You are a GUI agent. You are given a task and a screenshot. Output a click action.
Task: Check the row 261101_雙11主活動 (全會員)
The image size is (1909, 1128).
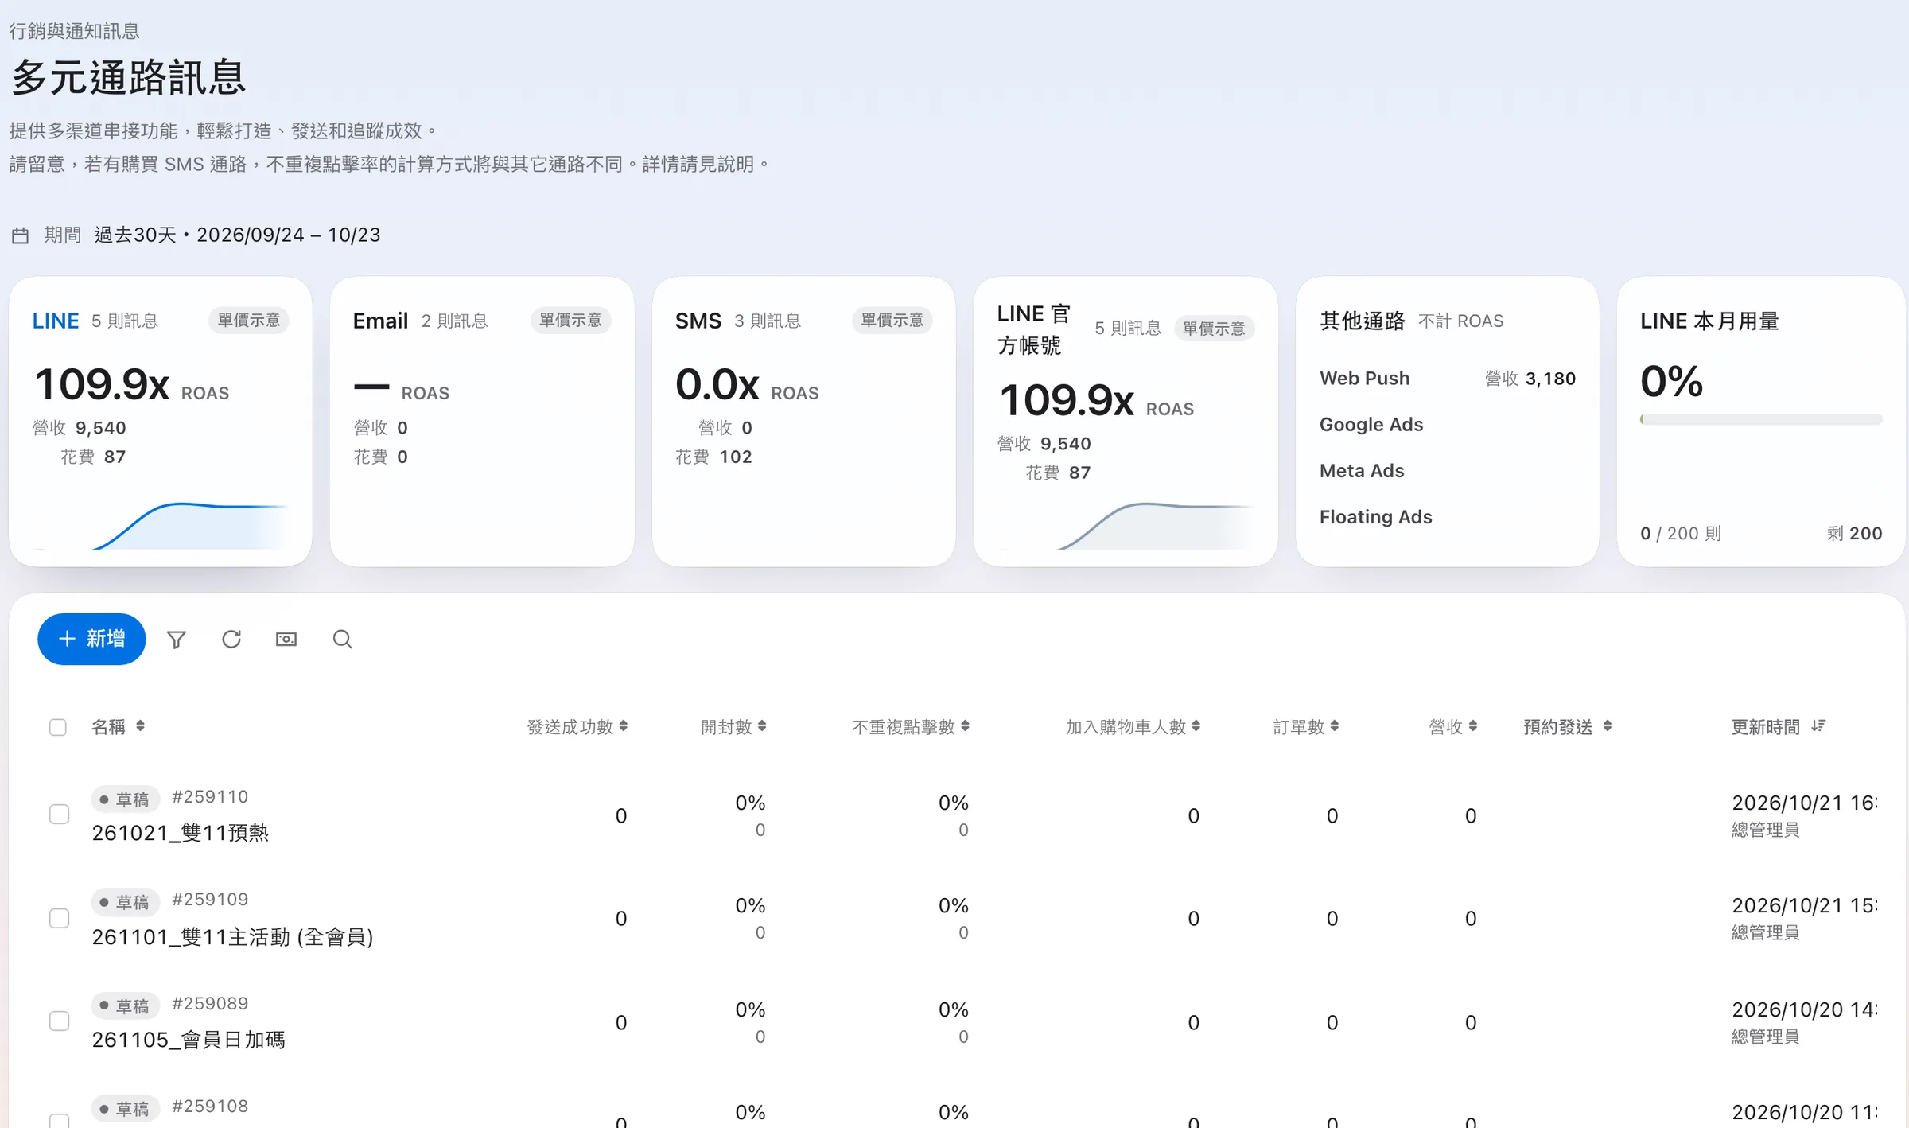[59, 918]
